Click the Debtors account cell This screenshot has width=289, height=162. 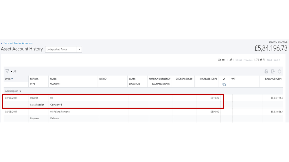[x=54, y=118]
